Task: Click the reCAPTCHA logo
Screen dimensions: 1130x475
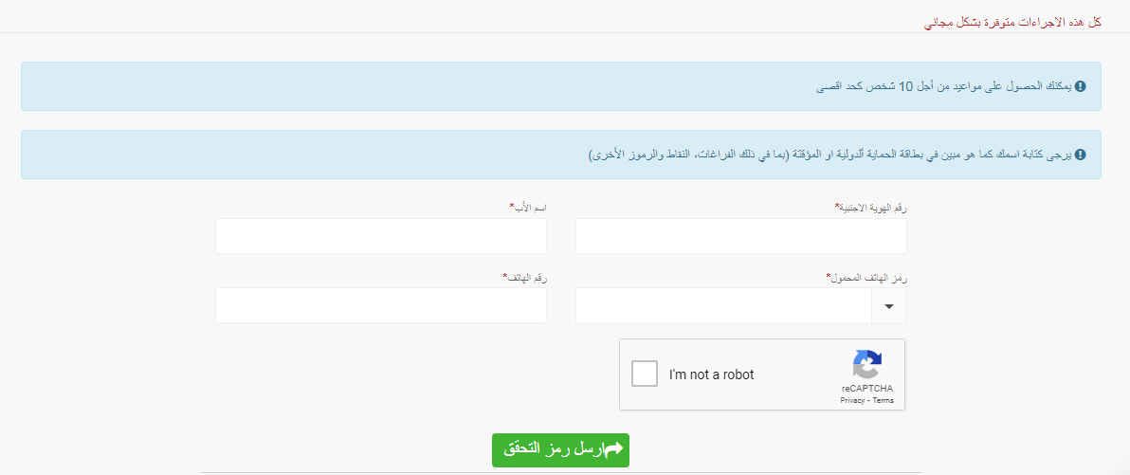Action: pyautogui.click(x=866, y=365)
